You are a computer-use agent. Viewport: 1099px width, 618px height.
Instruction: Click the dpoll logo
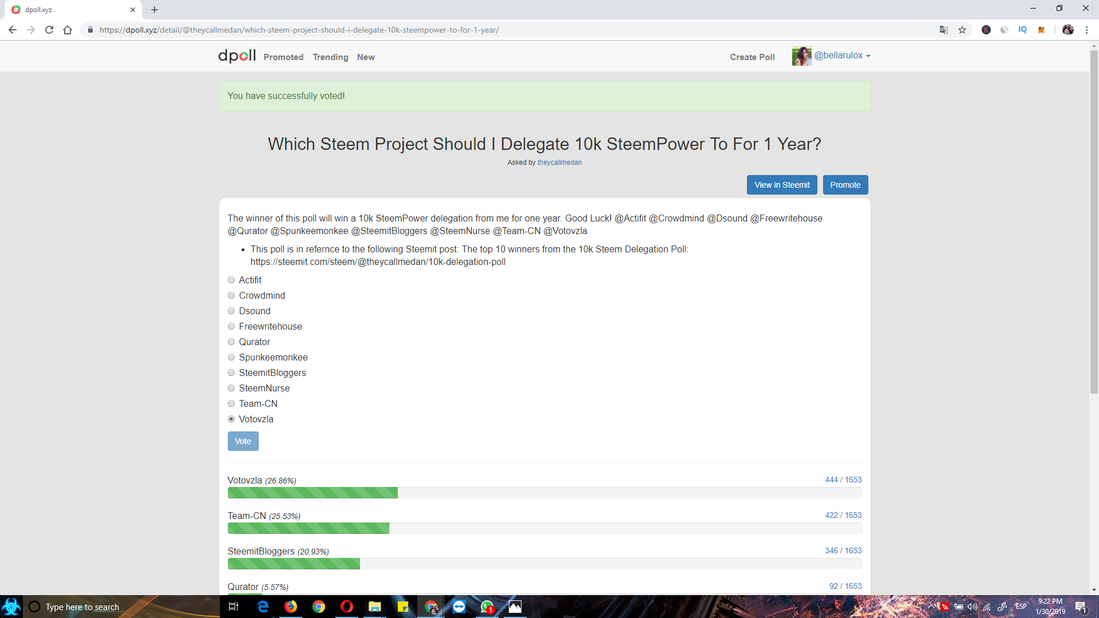236,56
